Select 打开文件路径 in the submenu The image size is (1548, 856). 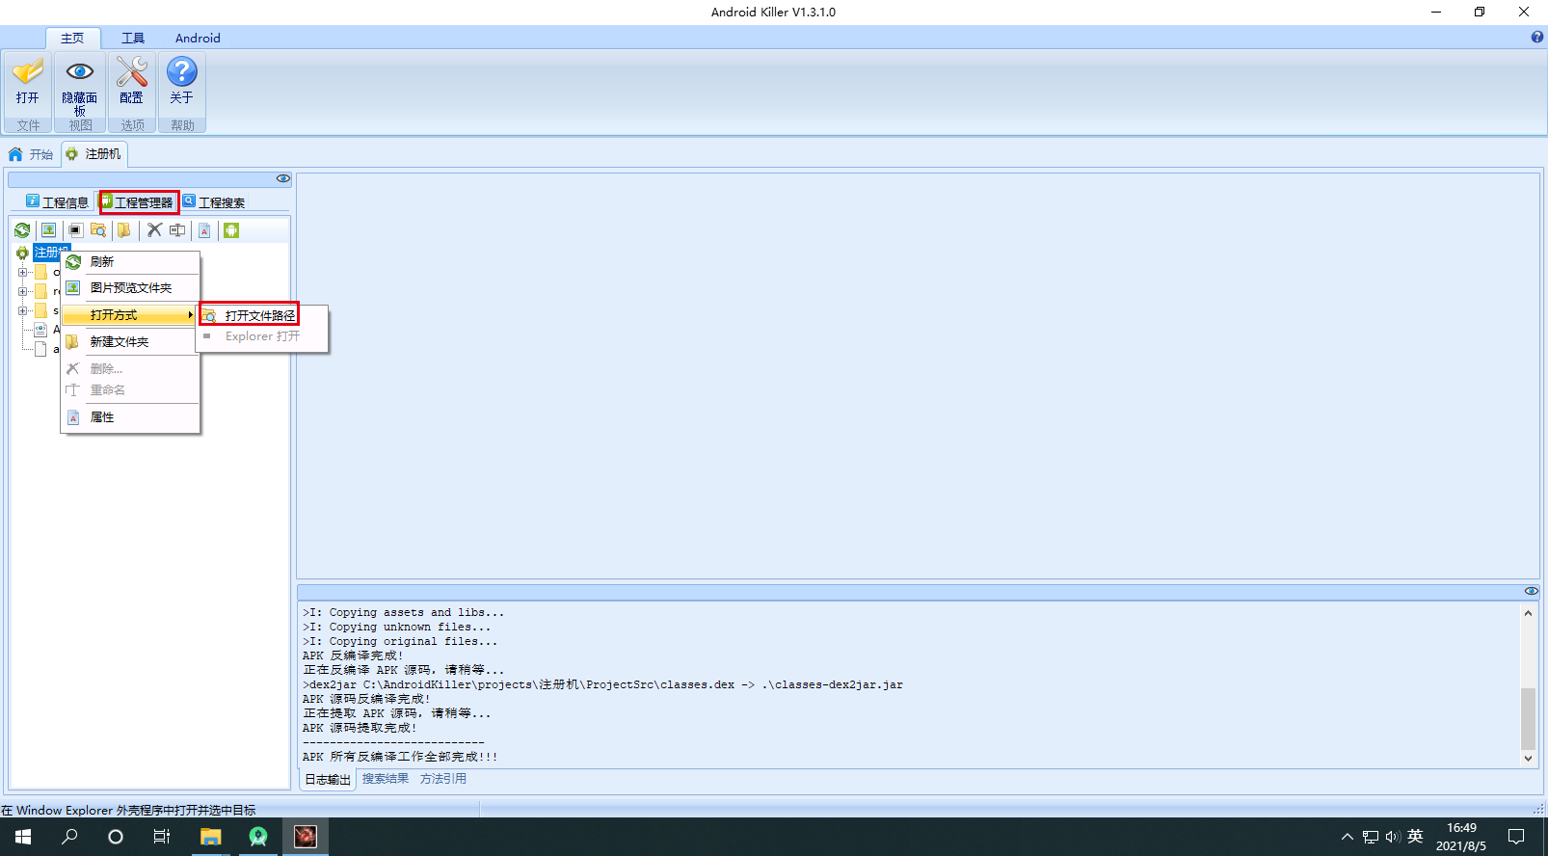tap(250, 315)
